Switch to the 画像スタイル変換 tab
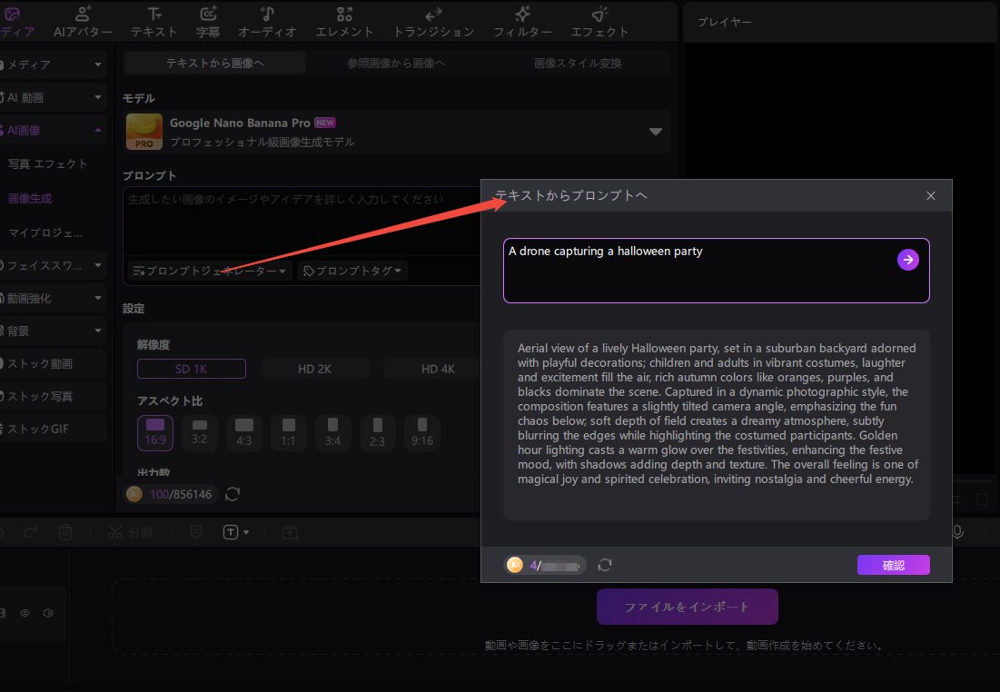The width and height of the screenshot is (1000, 692). 578,64
